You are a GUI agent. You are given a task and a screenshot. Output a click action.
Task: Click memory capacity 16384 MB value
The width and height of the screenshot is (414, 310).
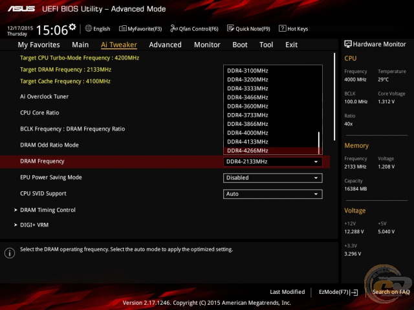pyautogui.click(x=355, y=189)
